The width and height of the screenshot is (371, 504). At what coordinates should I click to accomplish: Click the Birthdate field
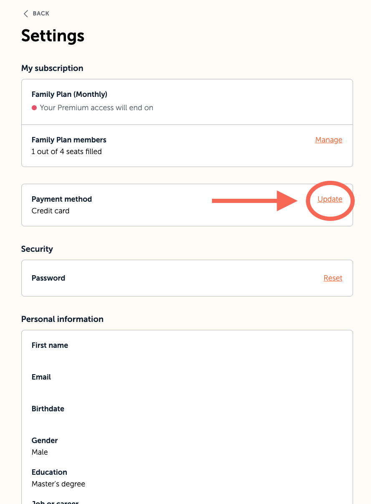coord(48,409)
